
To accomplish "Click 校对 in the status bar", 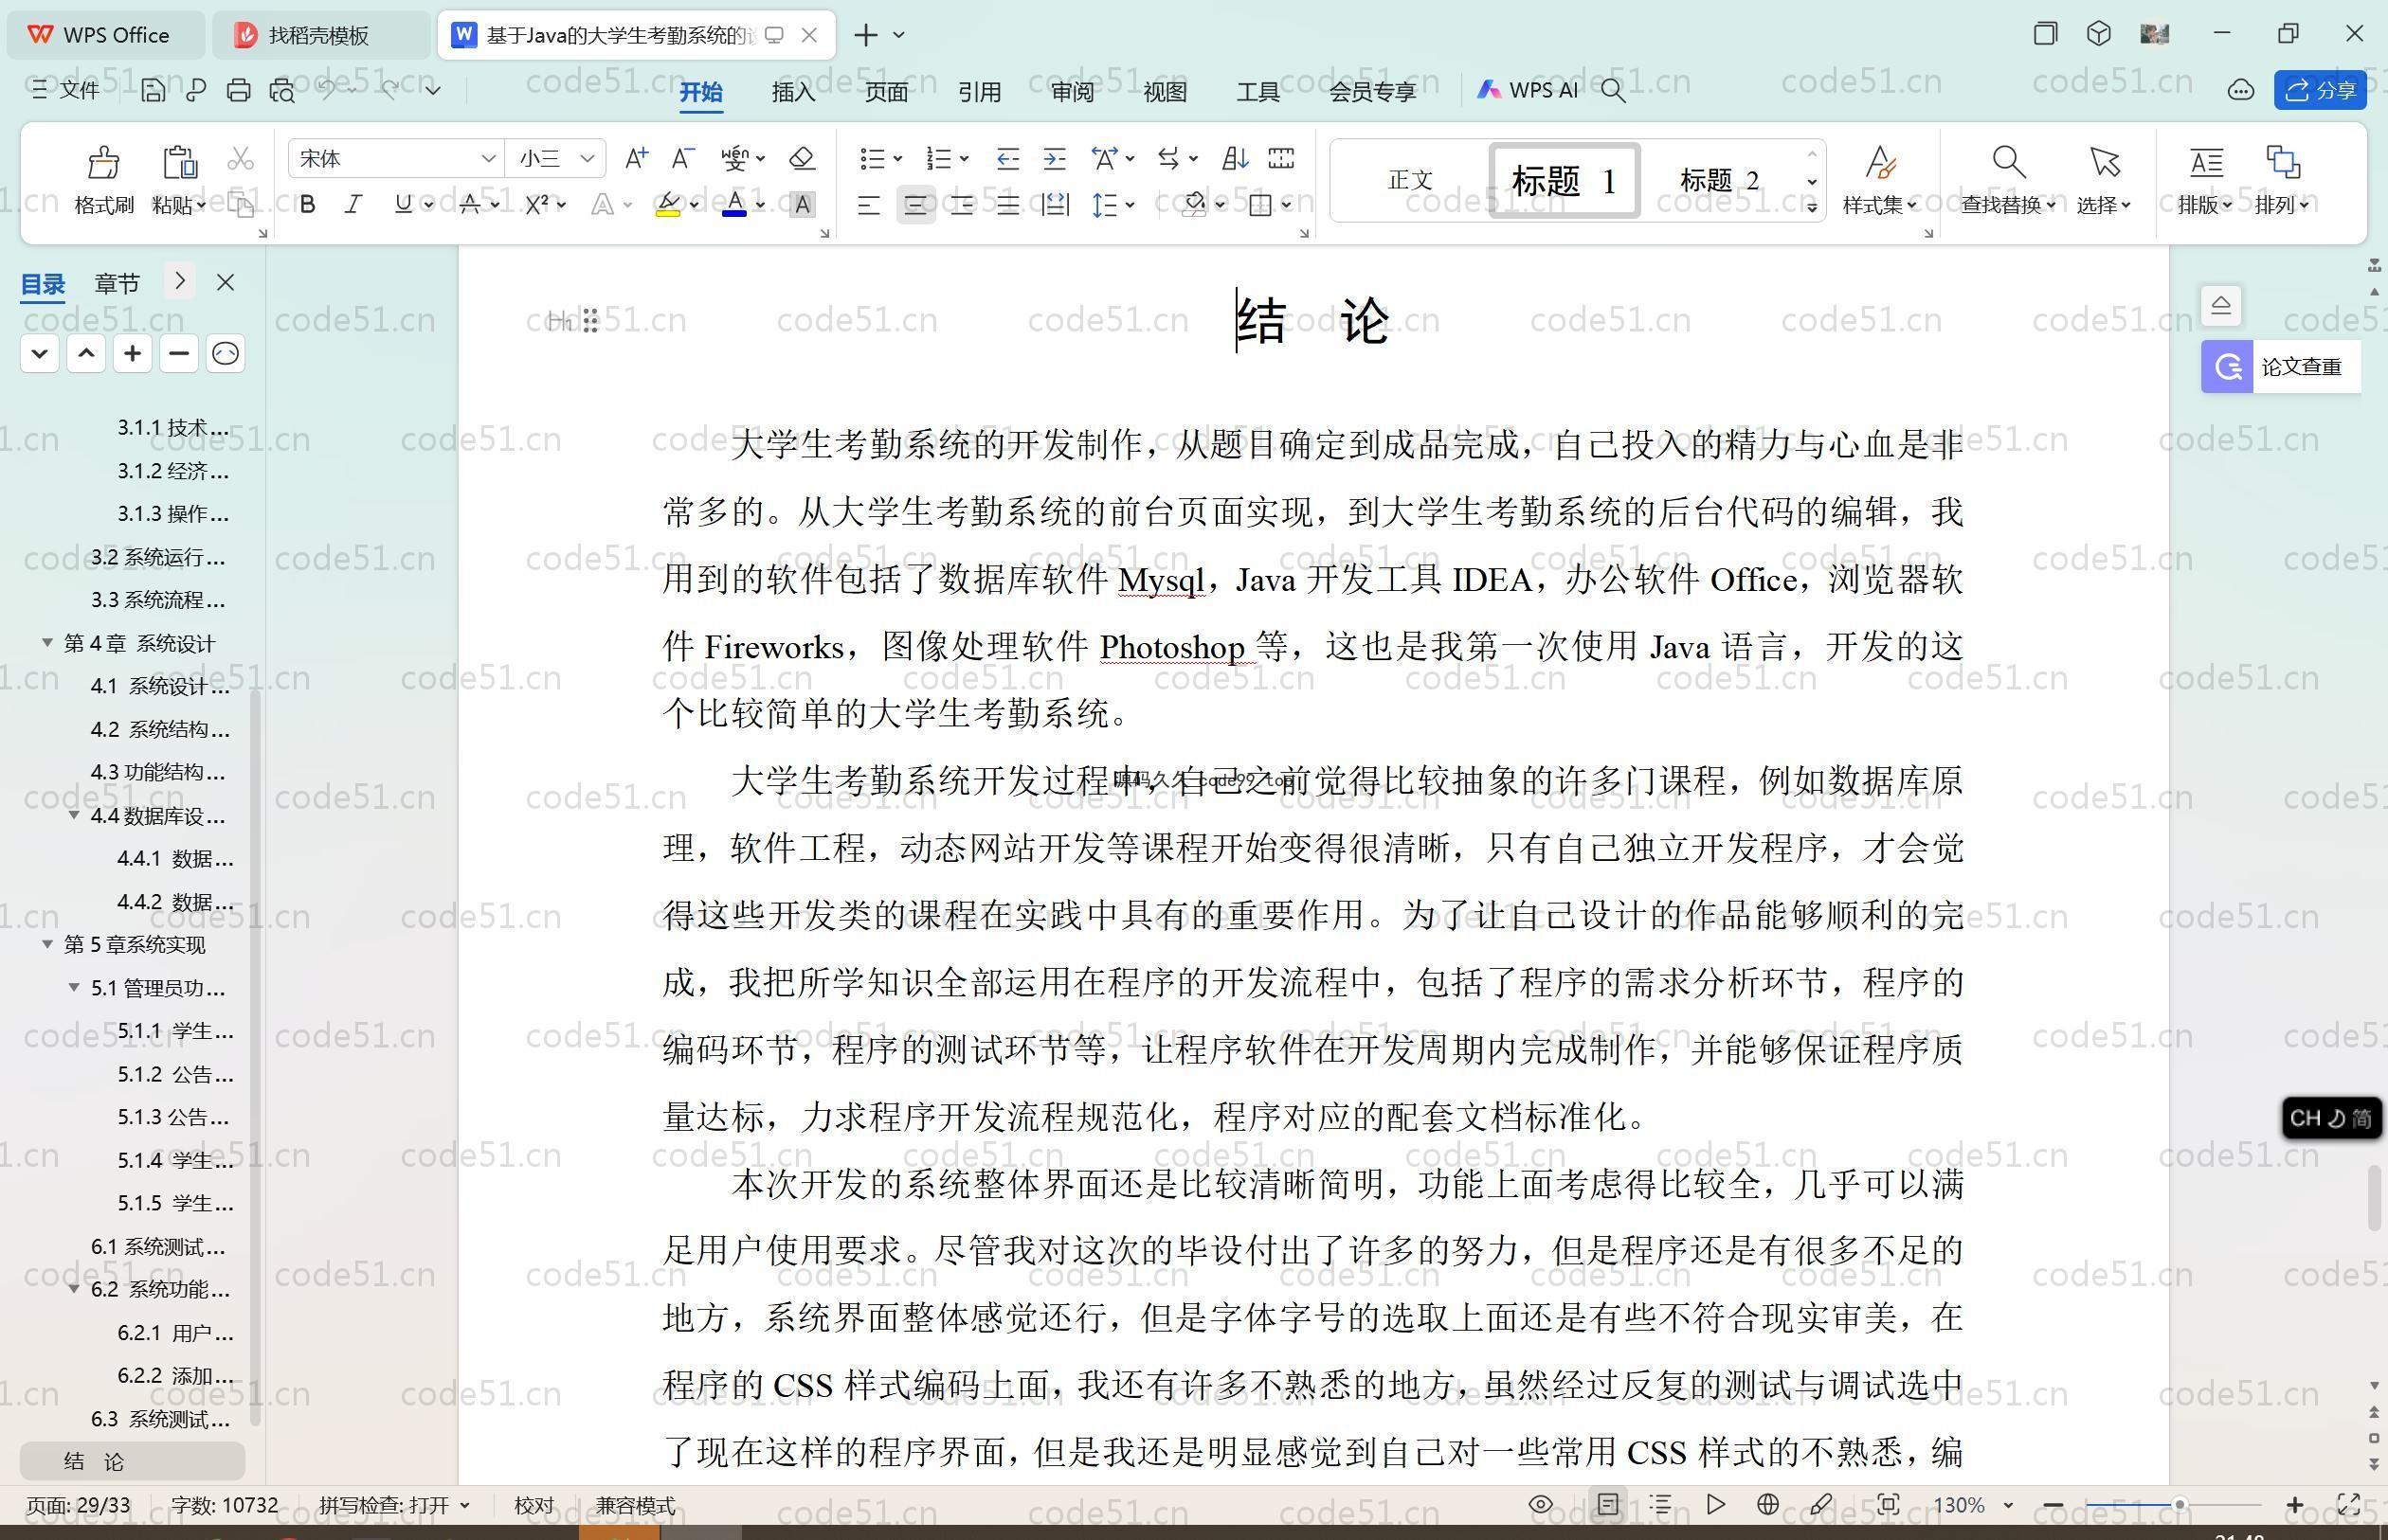I will pos(534,1505).
